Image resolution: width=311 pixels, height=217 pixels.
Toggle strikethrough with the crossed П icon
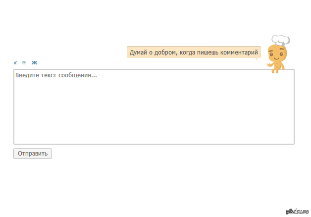pos(24,63)
